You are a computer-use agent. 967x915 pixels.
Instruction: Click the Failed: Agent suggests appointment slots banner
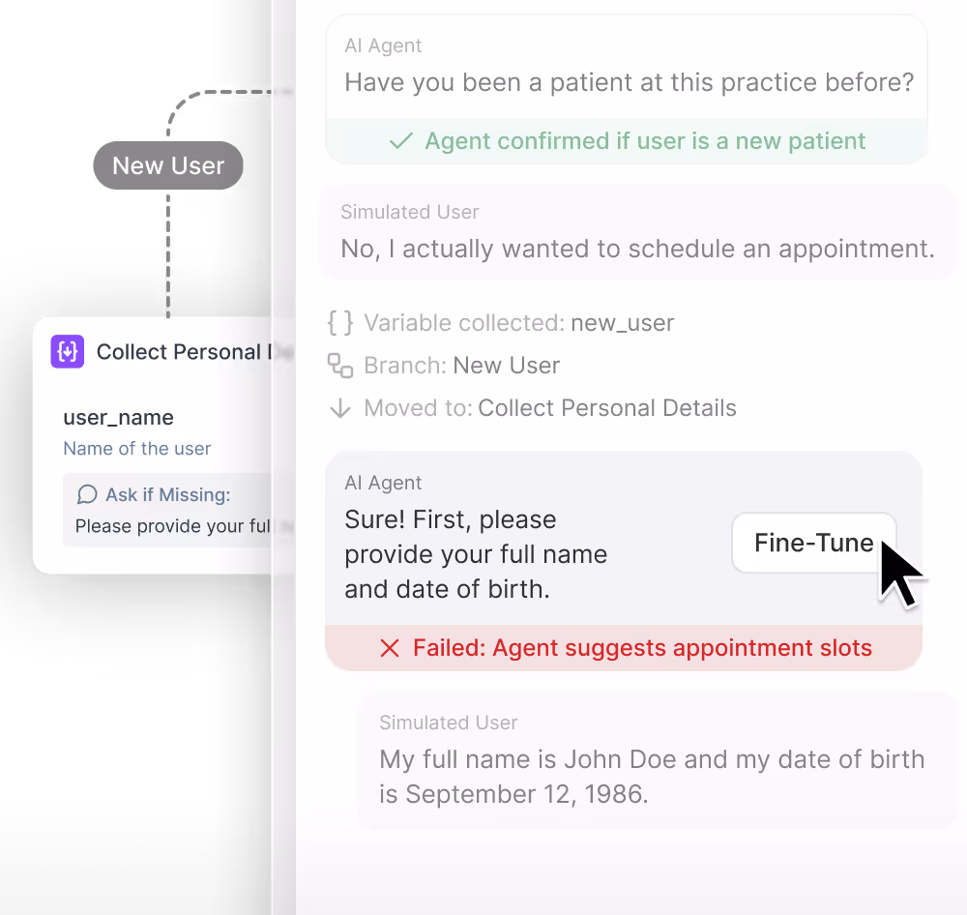pyautogui.click(x=624, y=648)
